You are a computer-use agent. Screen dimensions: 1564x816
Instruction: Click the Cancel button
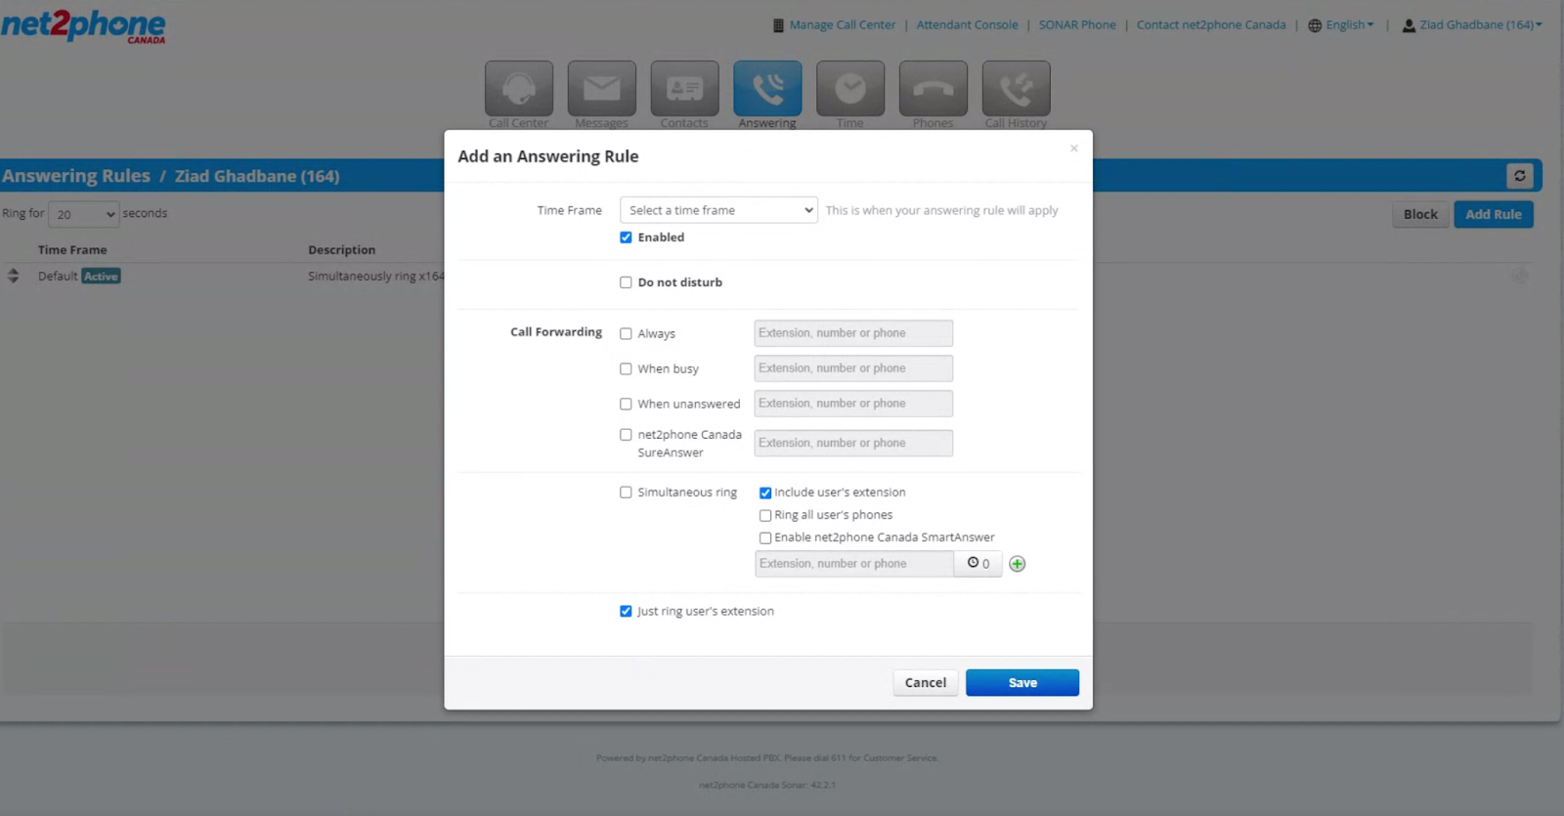click(926, 683)
